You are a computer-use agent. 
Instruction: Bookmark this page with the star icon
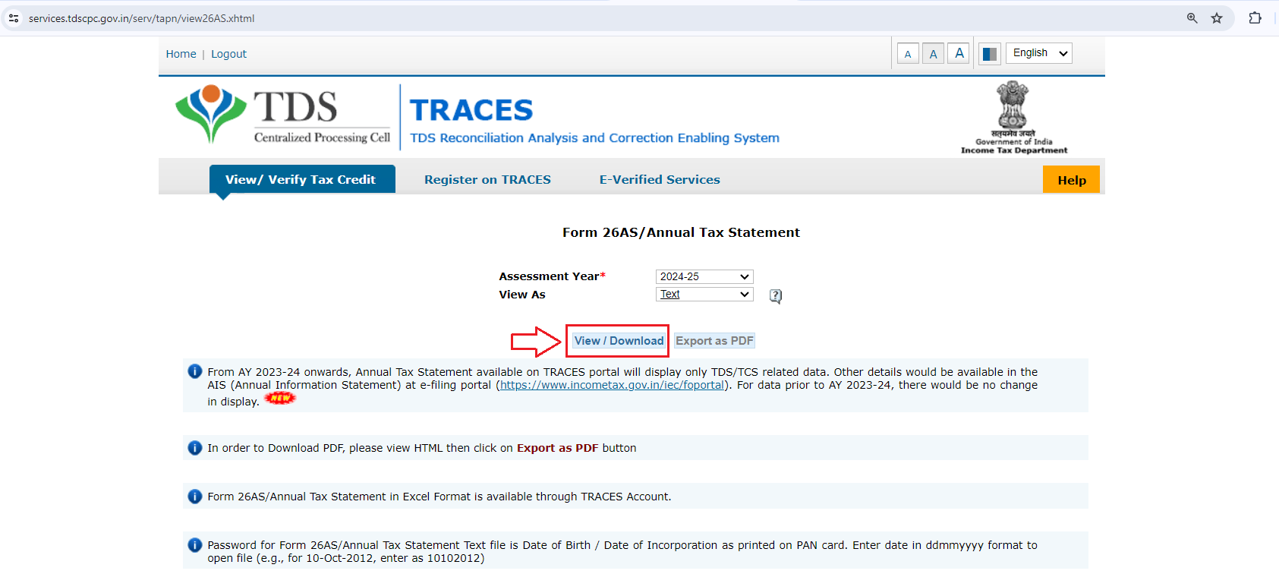(1217, 18)
